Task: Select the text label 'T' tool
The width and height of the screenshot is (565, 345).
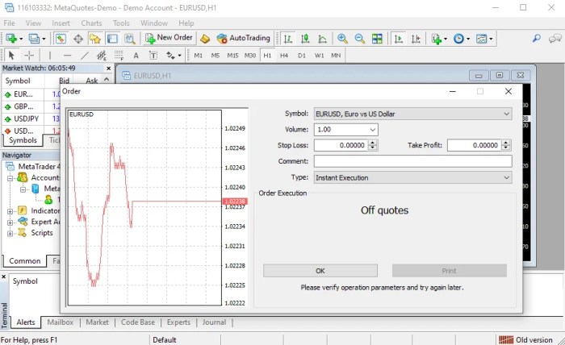Action: click(x=153, y=56)
